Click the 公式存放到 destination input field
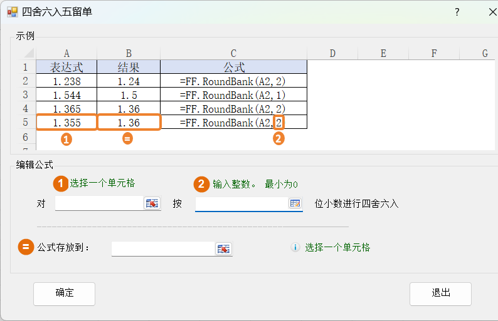The width and height of the screenshot is (498, 321). [x=163, y=249]
